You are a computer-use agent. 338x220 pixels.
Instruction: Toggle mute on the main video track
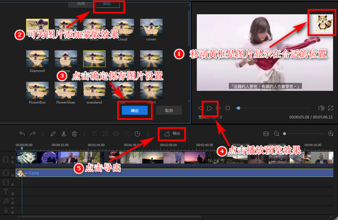coord(12,158)
